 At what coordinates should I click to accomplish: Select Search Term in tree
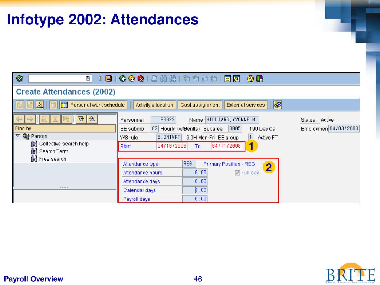coord(53,151)
